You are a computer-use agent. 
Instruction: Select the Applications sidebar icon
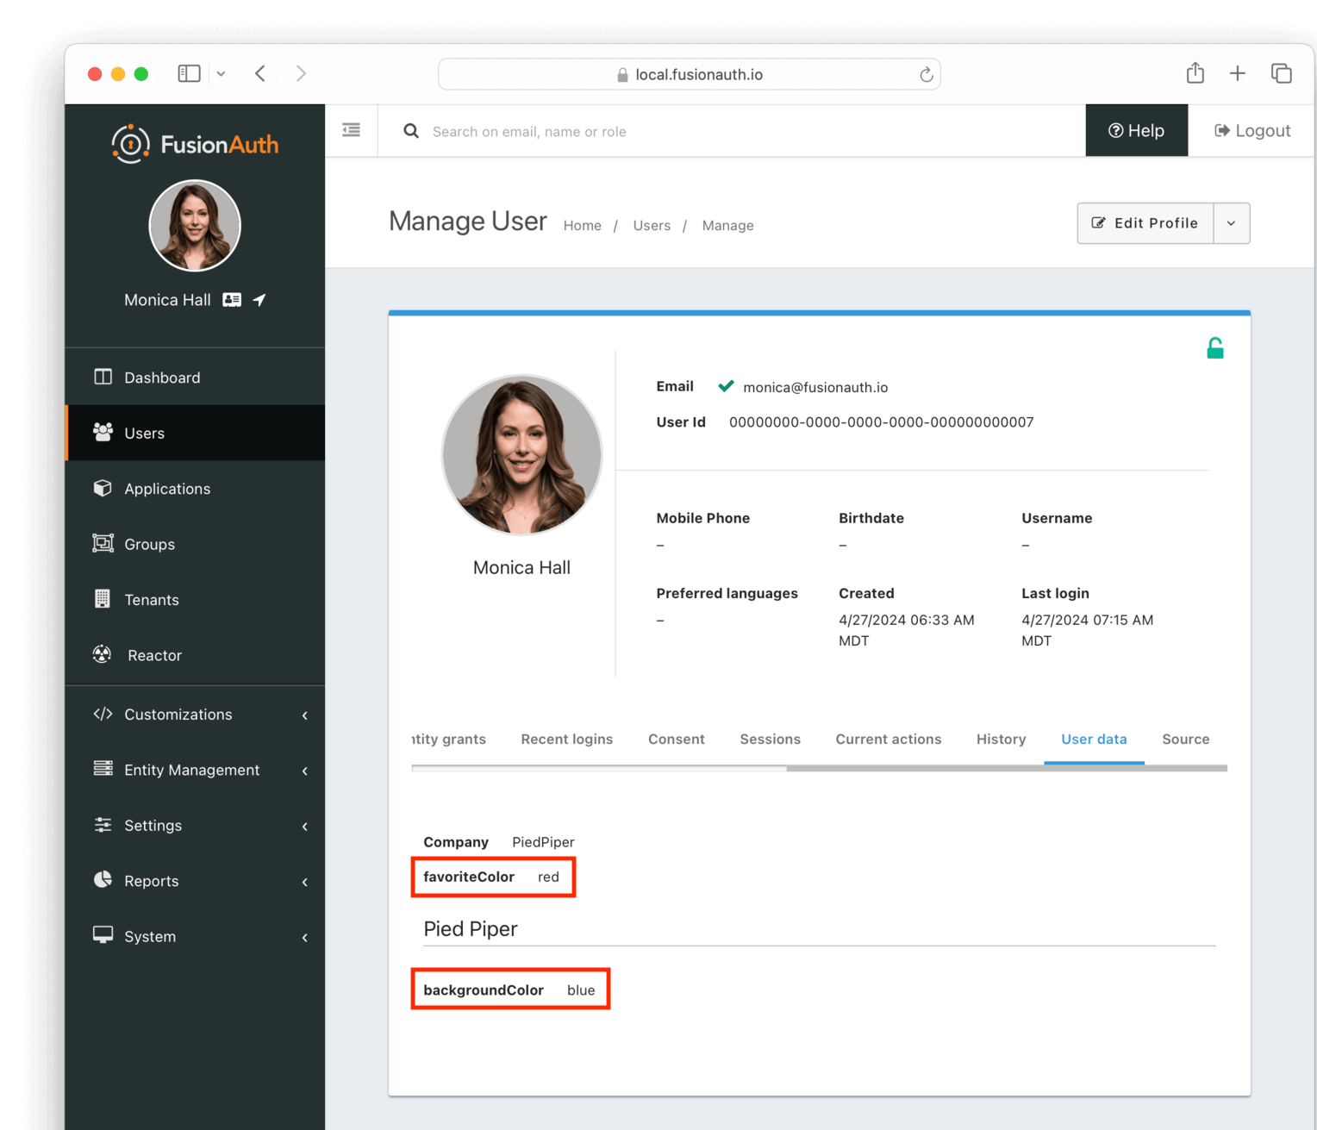[103, 488]
